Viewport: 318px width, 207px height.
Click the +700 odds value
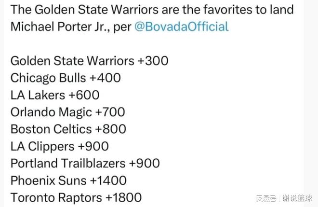pyautogui.click(x=110, y=112)
